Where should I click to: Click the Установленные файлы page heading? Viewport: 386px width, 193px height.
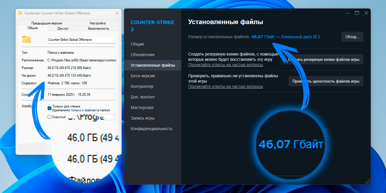point(226,22)
